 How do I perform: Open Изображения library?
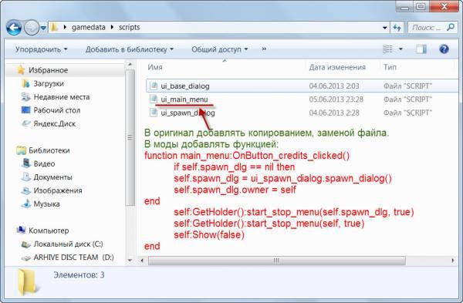(x=58, y=190)
